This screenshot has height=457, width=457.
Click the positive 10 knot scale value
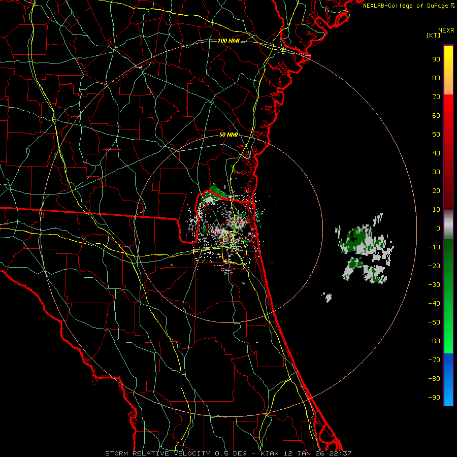tap(436, 210)
